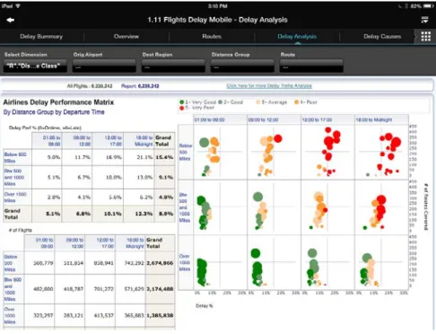Tap the battery indicator in status bar

428,6
